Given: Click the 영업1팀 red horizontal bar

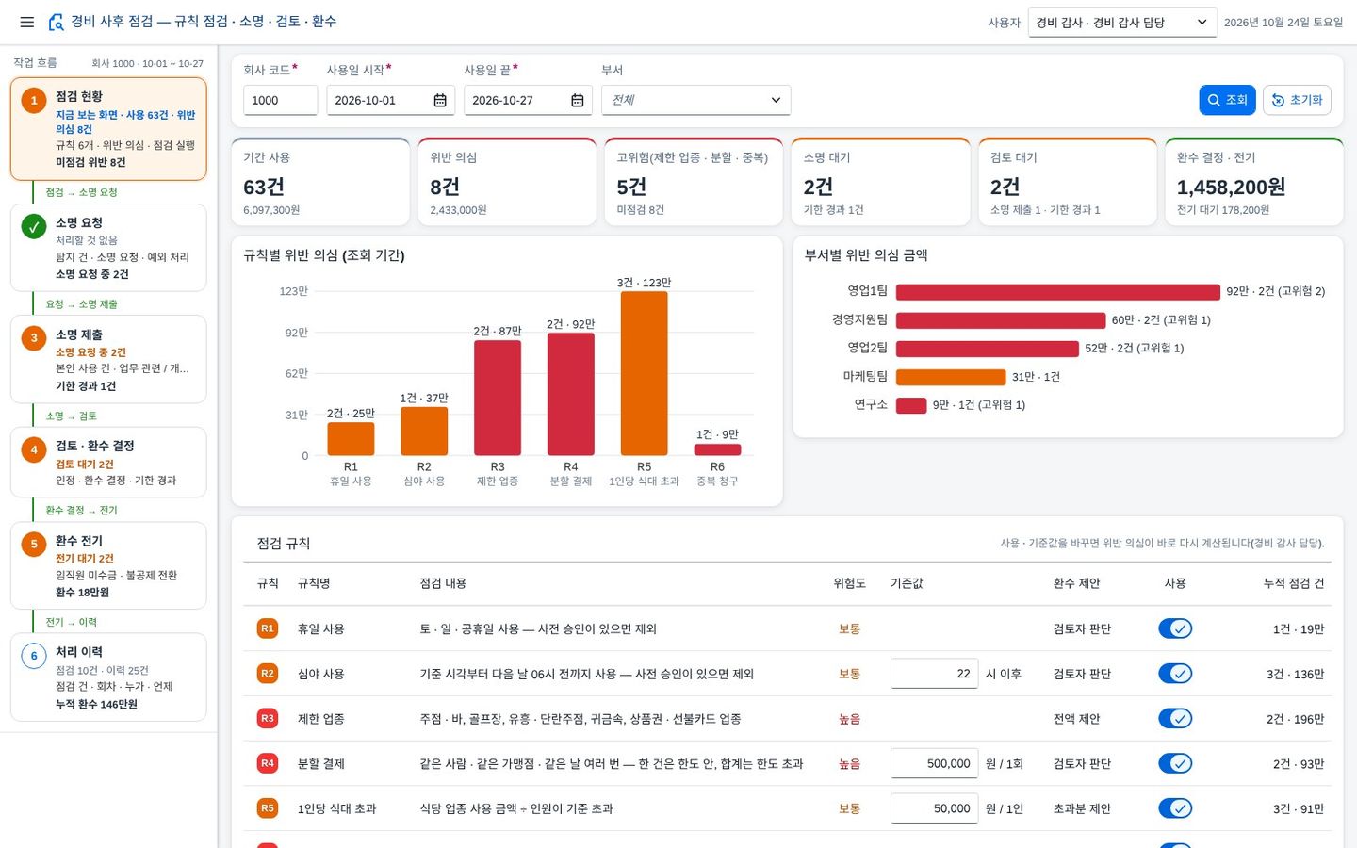Looking at the screenshot, I should [1057, 292].
